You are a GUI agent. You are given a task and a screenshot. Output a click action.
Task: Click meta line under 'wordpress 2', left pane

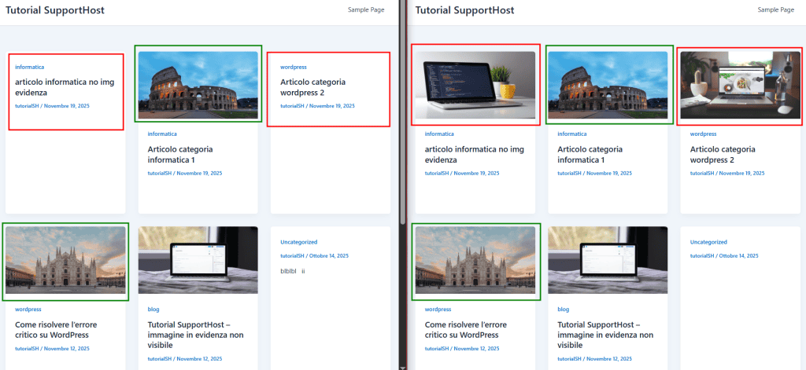[x=317, y=106]
